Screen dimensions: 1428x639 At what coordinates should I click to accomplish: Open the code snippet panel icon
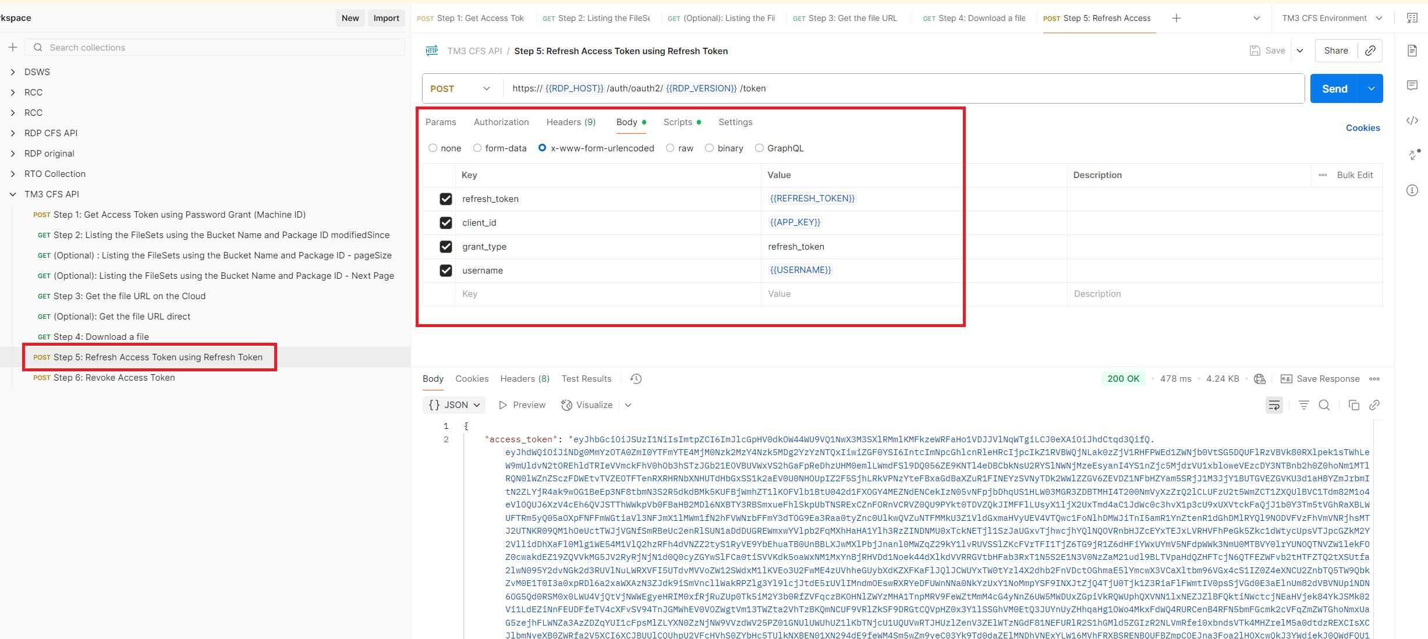1412,120
